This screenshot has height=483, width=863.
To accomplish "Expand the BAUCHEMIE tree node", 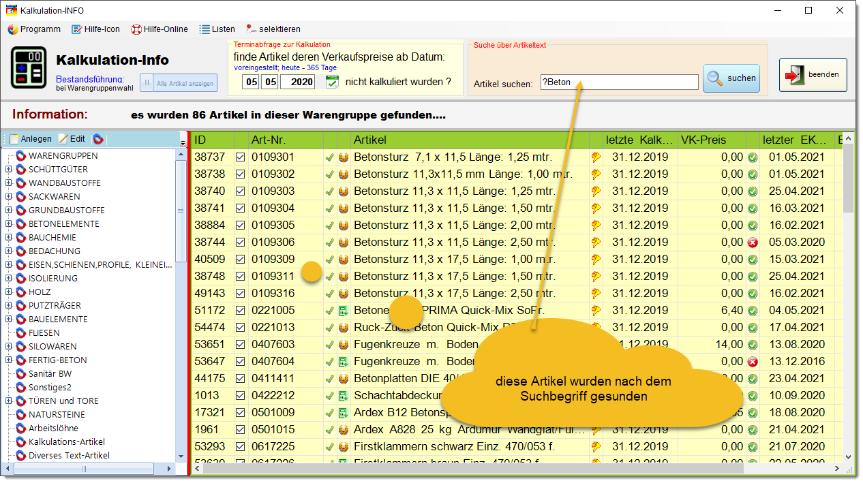I will (x=9, y=238).
